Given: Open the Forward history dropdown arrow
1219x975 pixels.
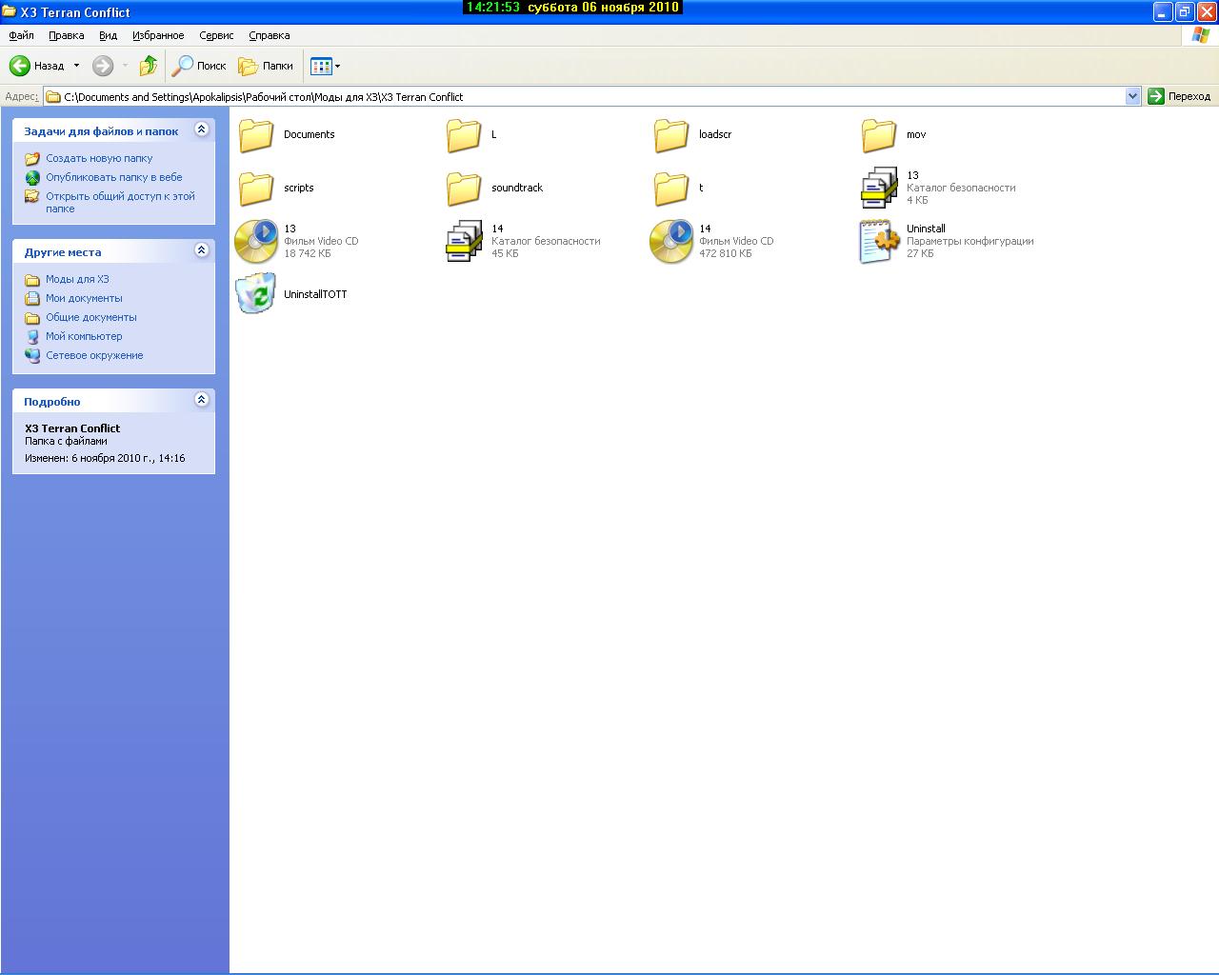Looking at the screenshot, I should [x=125, y=66].
